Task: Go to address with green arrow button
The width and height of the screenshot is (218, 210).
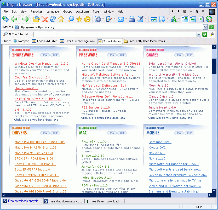Action: click(x=211, y=27)
